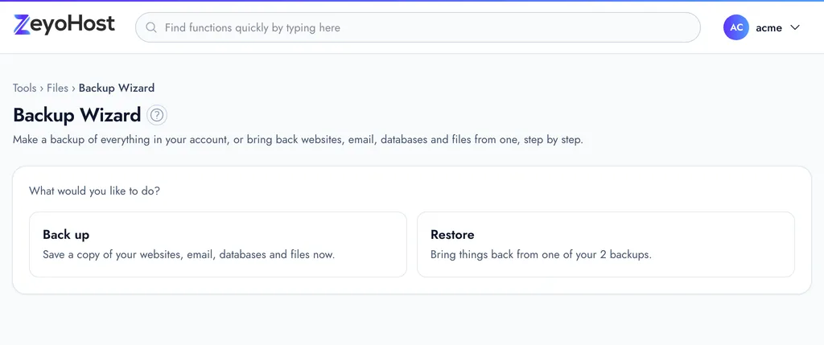
Task: Open the Backup Wizard help icon
Action: 157,115
